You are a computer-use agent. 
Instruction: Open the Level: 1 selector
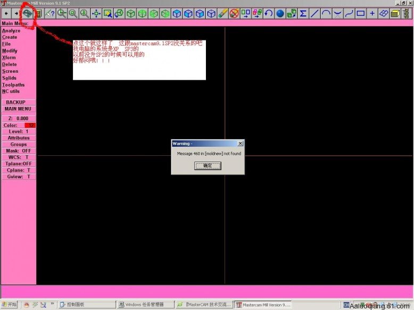(19, 131)
